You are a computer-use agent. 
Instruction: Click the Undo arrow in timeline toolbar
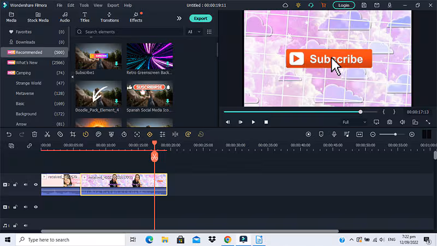click(x=9, y=134)
